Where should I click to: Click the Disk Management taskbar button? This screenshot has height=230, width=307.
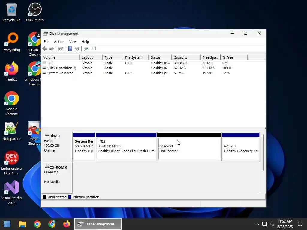(98, 224)
